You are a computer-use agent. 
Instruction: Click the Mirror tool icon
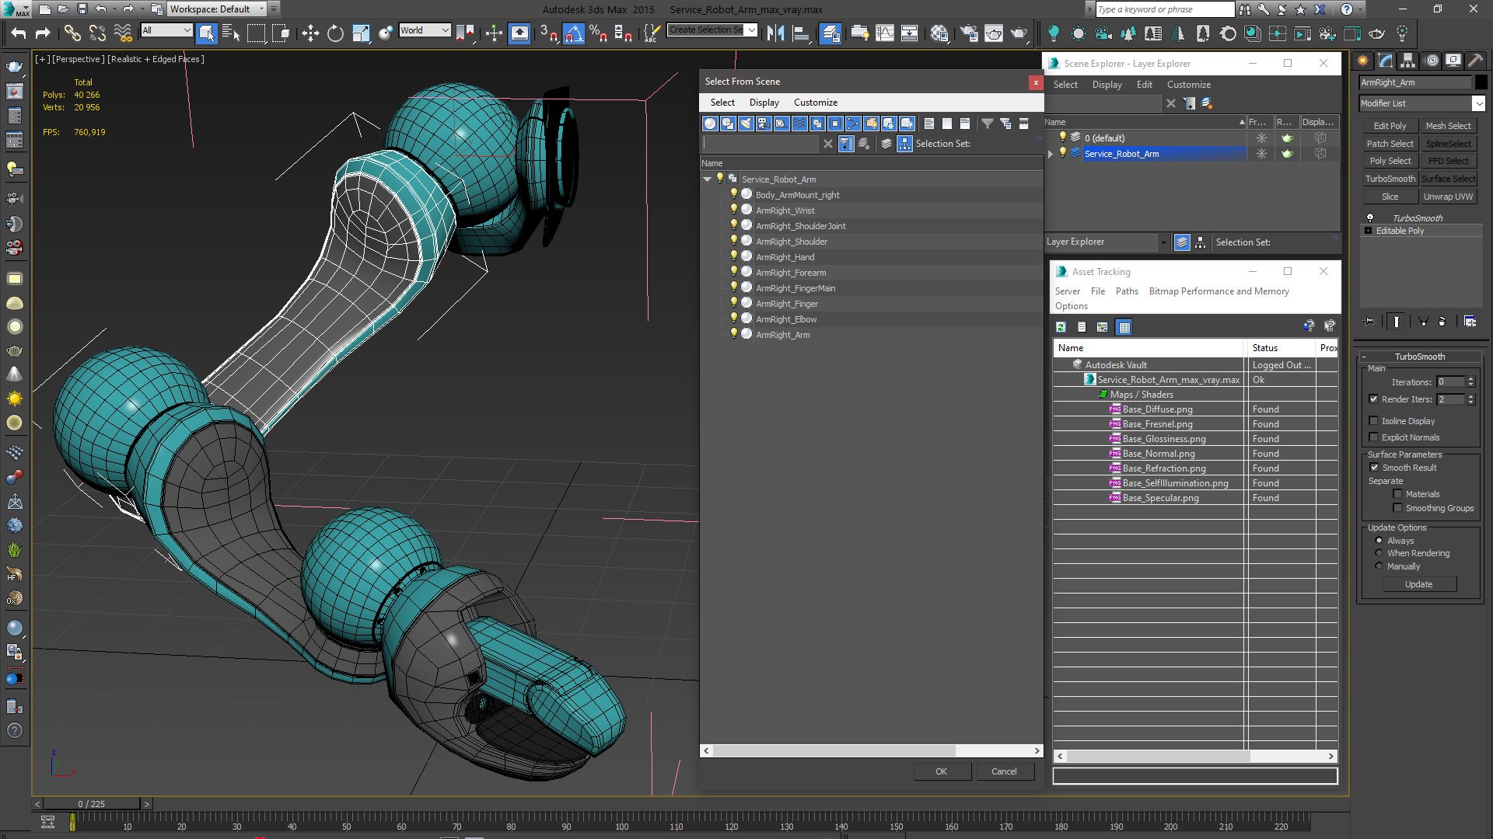[775, 33]
